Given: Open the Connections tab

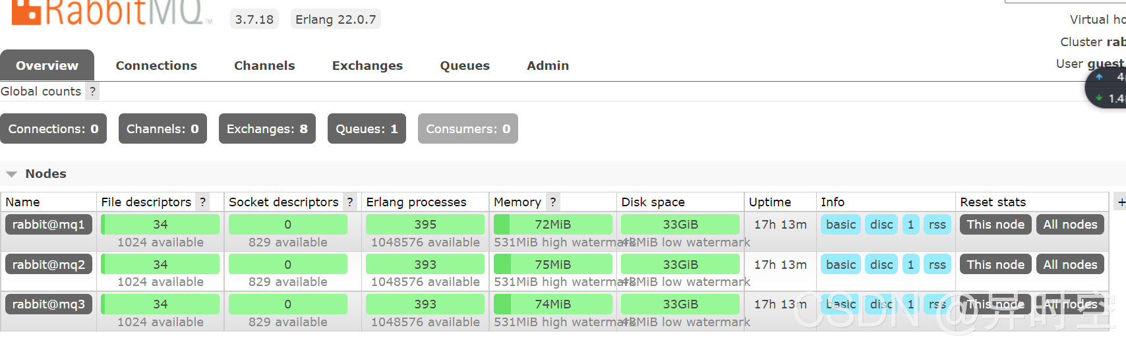Looking at the screenshot, I should click(x=156, y=65).
